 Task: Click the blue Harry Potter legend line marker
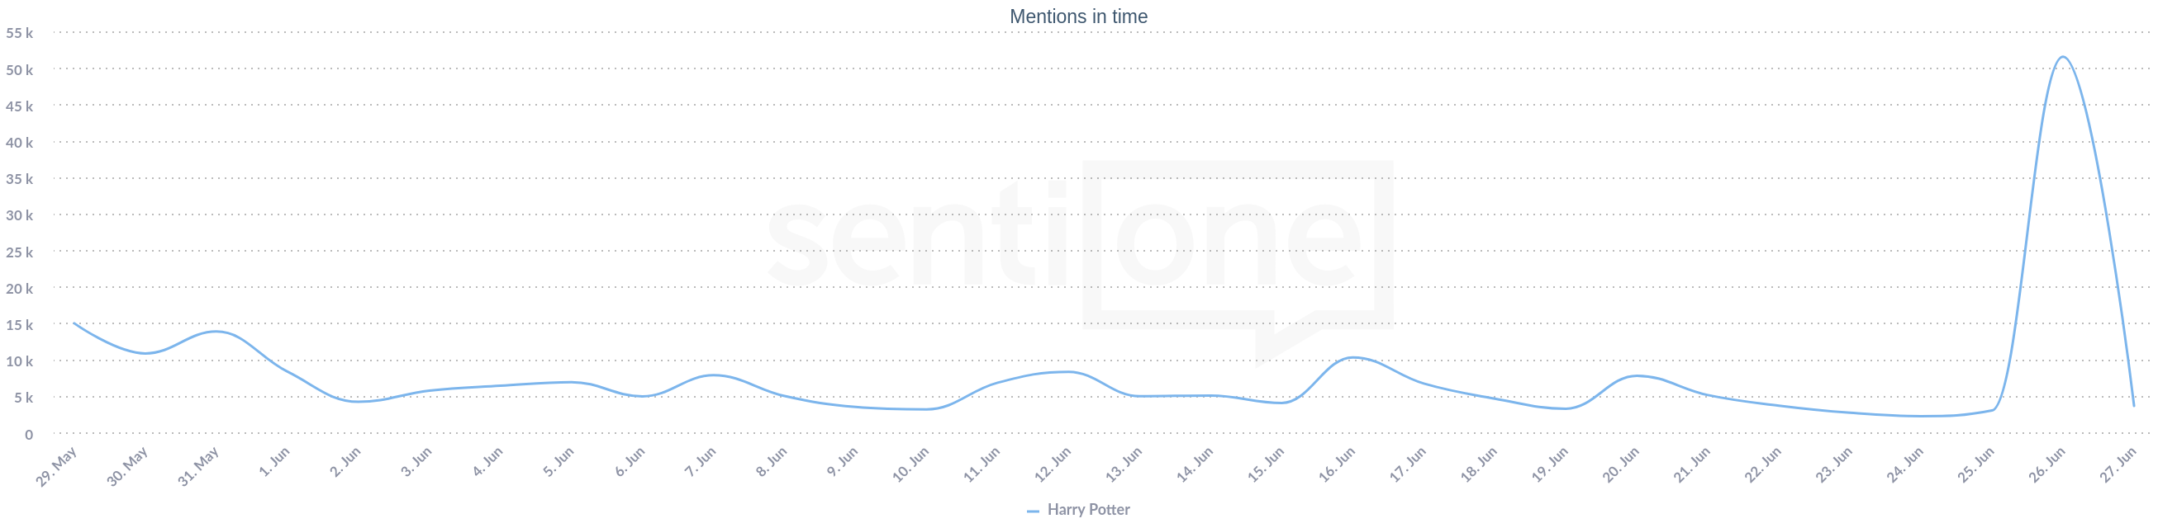(x=1033, y=511)
